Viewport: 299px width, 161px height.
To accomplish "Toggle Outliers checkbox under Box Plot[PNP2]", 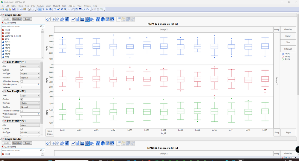I will tap(22, 99).
